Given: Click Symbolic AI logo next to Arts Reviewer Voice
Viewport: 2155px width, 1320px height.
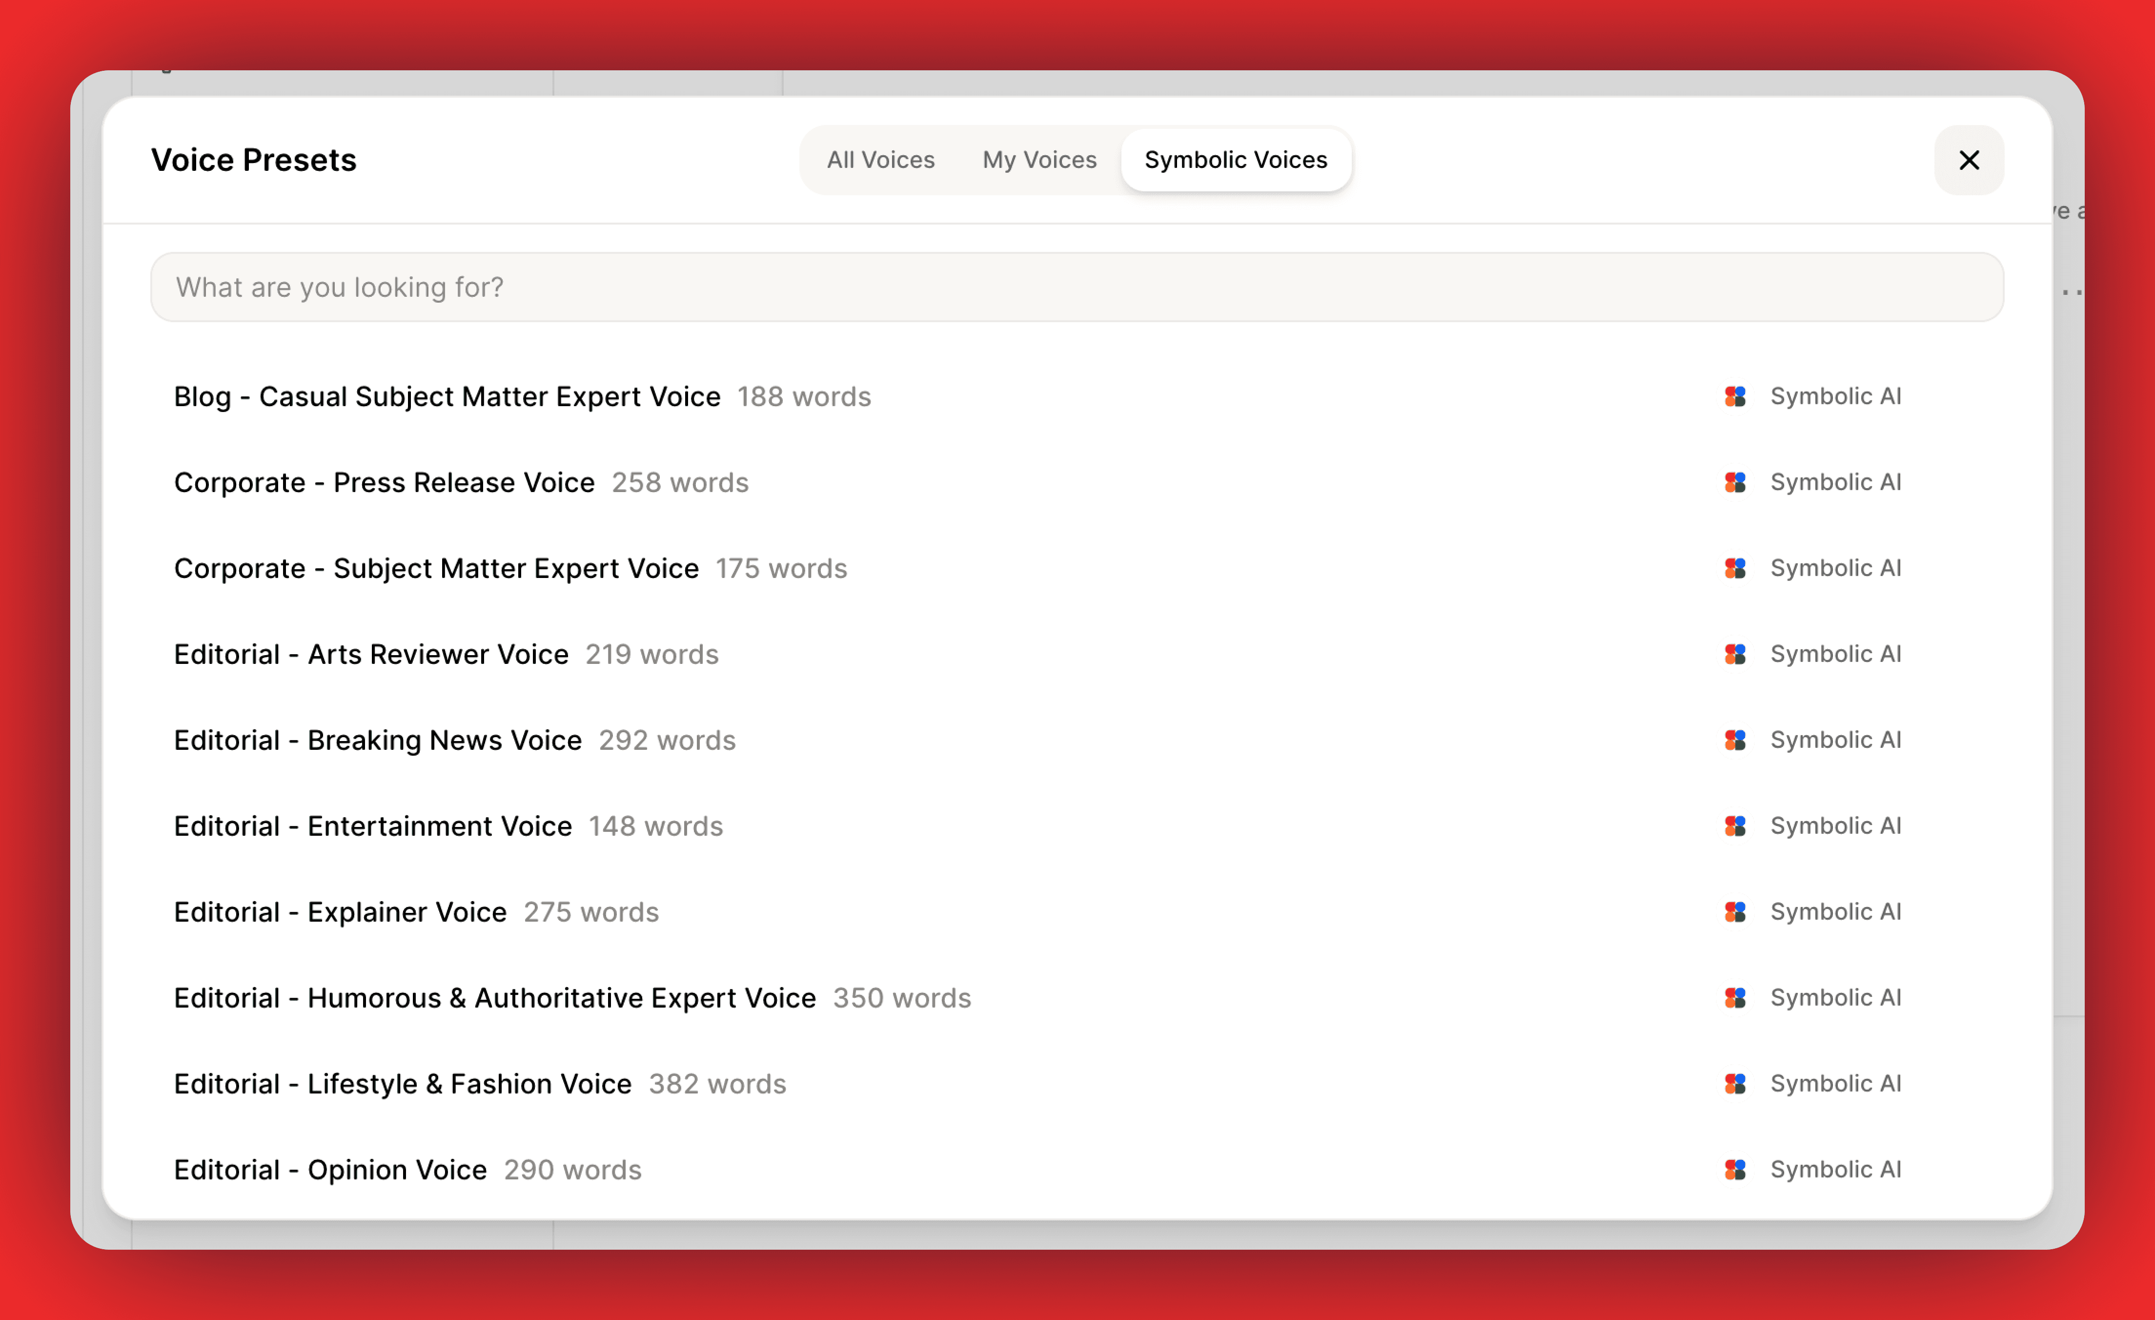Looking at the screenshot, I should click(1735, 654).
